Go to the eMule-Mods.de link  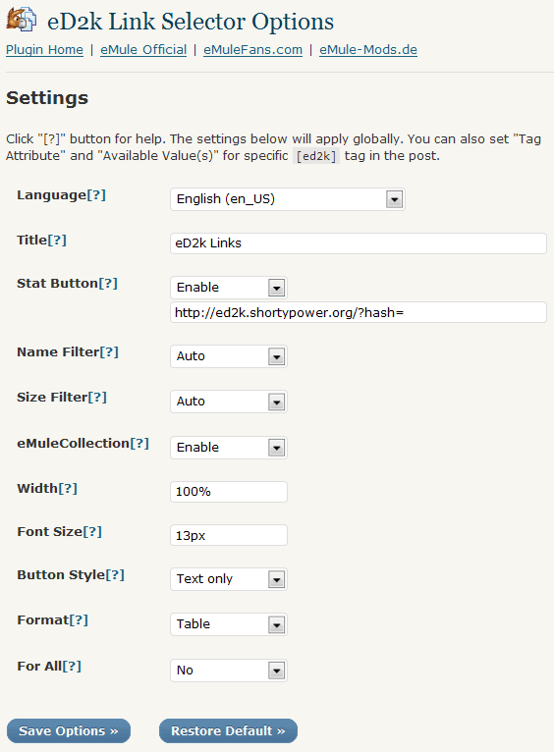(x=368, y=50)
